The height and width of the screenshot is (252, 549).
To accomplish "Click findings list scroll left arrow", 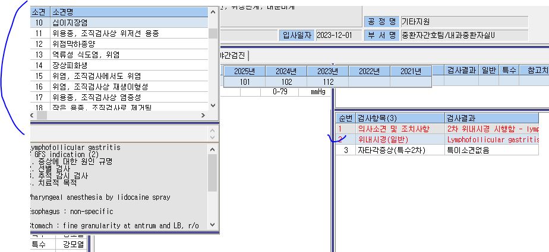I will (x=33, y=115).
